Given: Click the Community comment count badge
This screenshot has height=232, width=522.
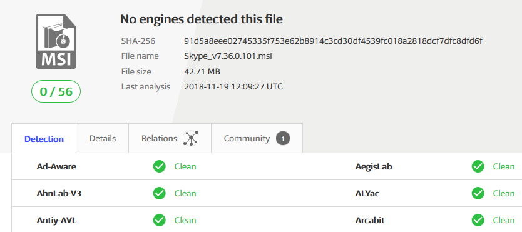Looking at the screenshot, I should pos(283,139).
